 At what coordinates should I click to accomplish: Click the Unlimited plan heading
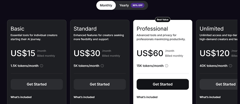click(x=211, y=29)
